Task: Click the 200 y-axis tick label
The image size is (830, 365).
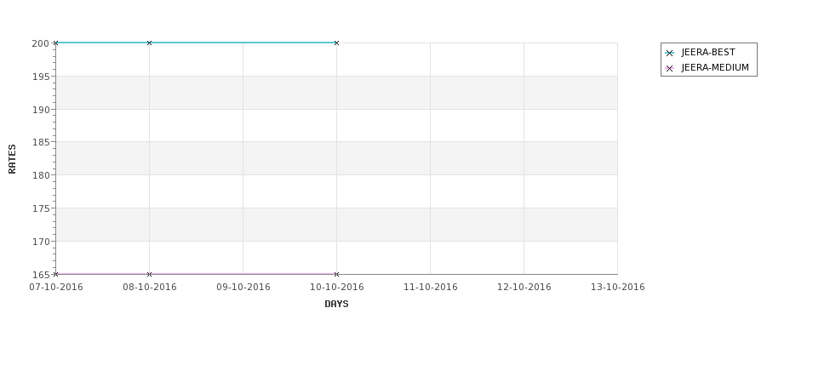Action: [41, 43]
